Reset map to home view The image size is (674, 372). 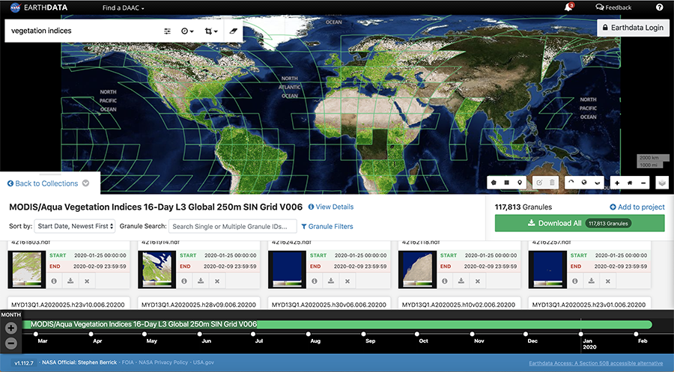[630, 183]
